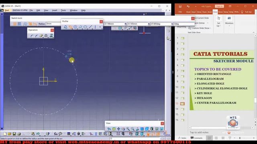Click the R value field showing 51.105mm
Viewport: 257px width, 144px height.
(x=137, y=24)
